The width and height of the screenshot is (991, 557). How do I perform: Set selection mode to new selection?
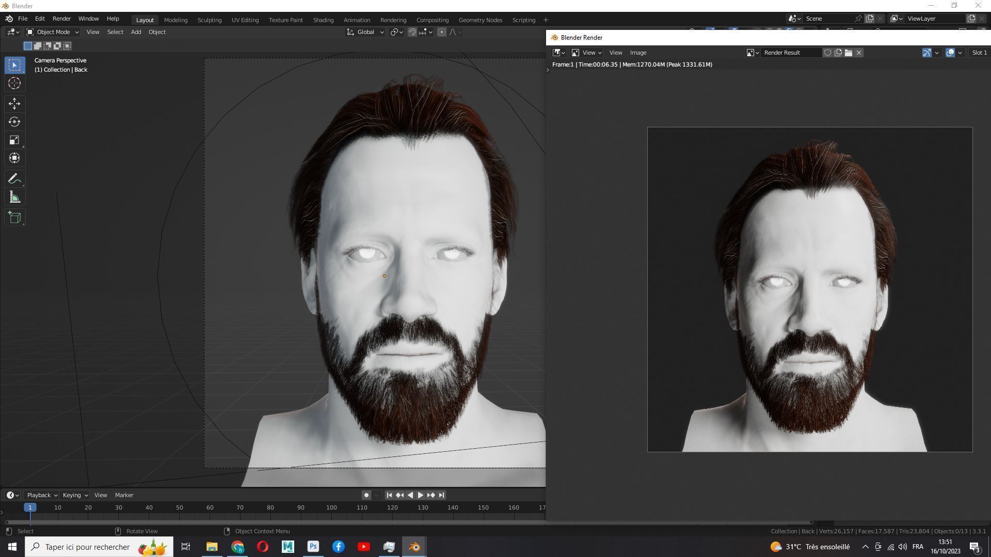coord(28,46)
